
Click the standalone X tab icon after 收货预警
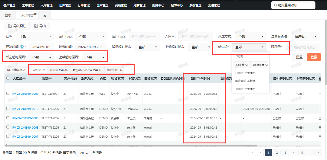(x=45, y=16)
